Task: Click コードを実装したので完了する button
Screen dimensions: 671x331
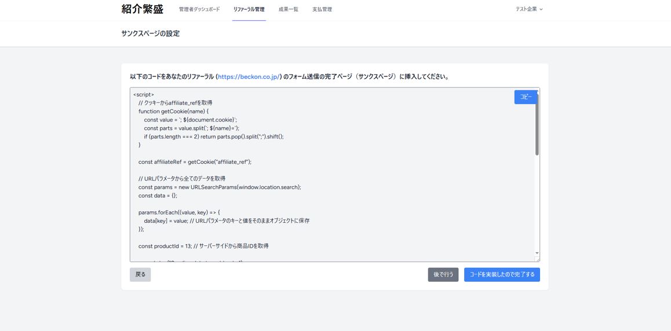Action: click(x=502, y=274)
